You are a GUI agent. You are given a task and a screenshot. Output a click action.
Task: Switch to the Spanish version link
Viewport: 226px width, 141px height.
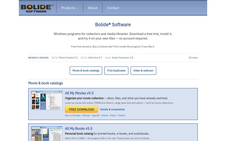pos(96,115)
